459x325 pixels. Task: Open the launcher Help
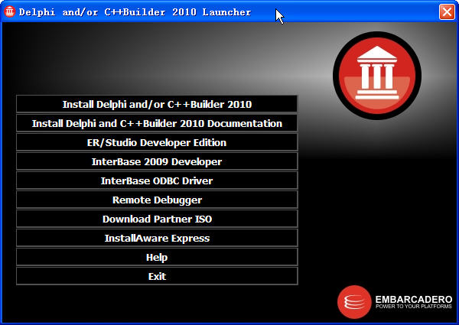click(157, 257)
